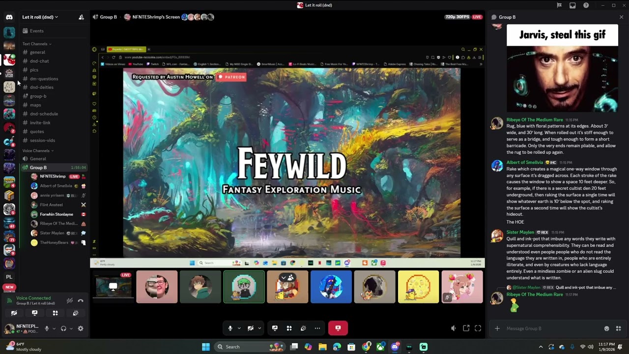629x354 pixels.
Task: Open User Settings gear
Action: click(81, 328)
